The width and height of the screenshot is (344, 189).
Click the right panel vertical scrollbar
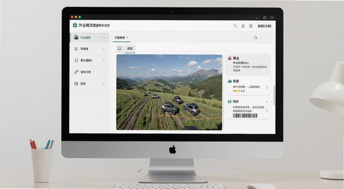274,95
